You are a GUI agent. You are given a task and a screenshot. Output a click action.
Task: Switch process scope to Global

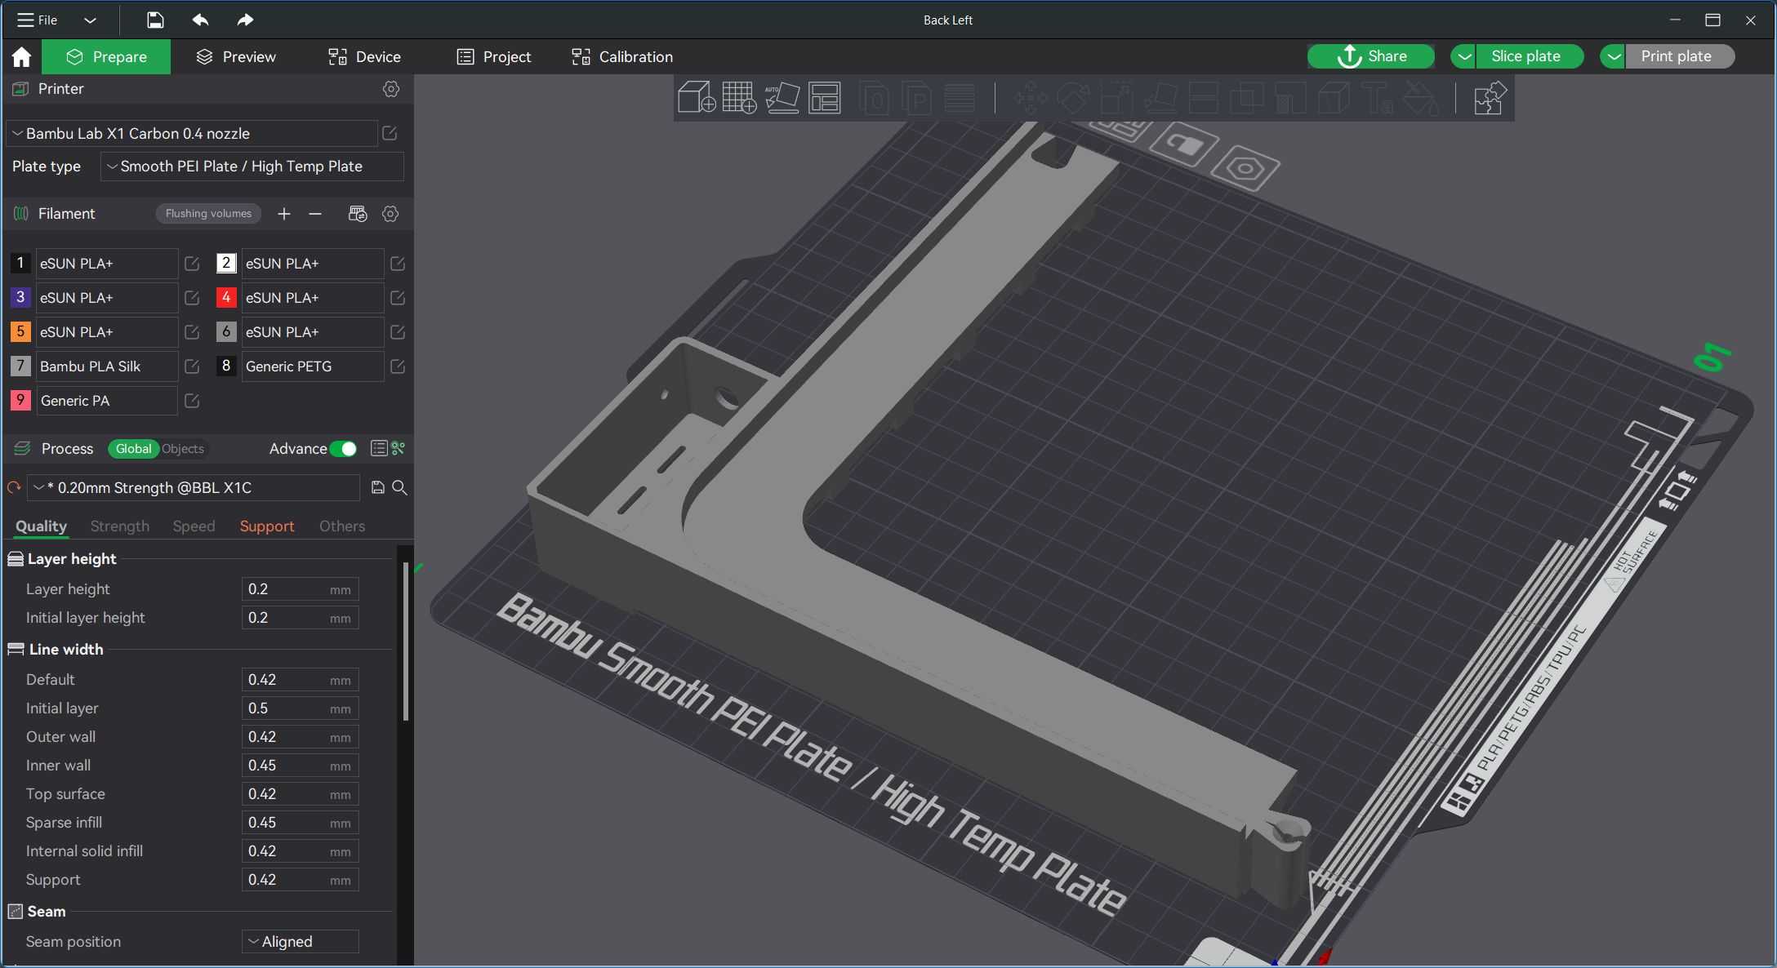[x=133, y=449]
